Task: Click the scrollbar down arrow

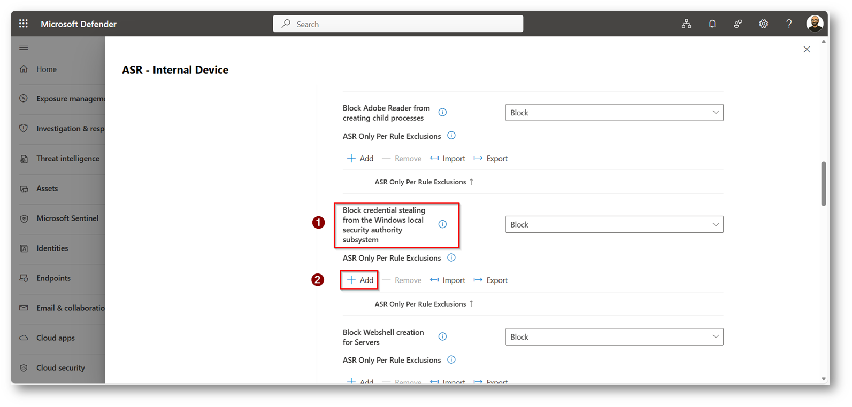Action: (x=824, y=379)
